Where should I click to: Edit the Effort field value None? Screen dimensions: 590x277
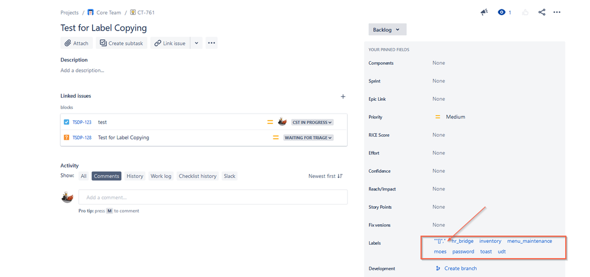coord(439,153)
